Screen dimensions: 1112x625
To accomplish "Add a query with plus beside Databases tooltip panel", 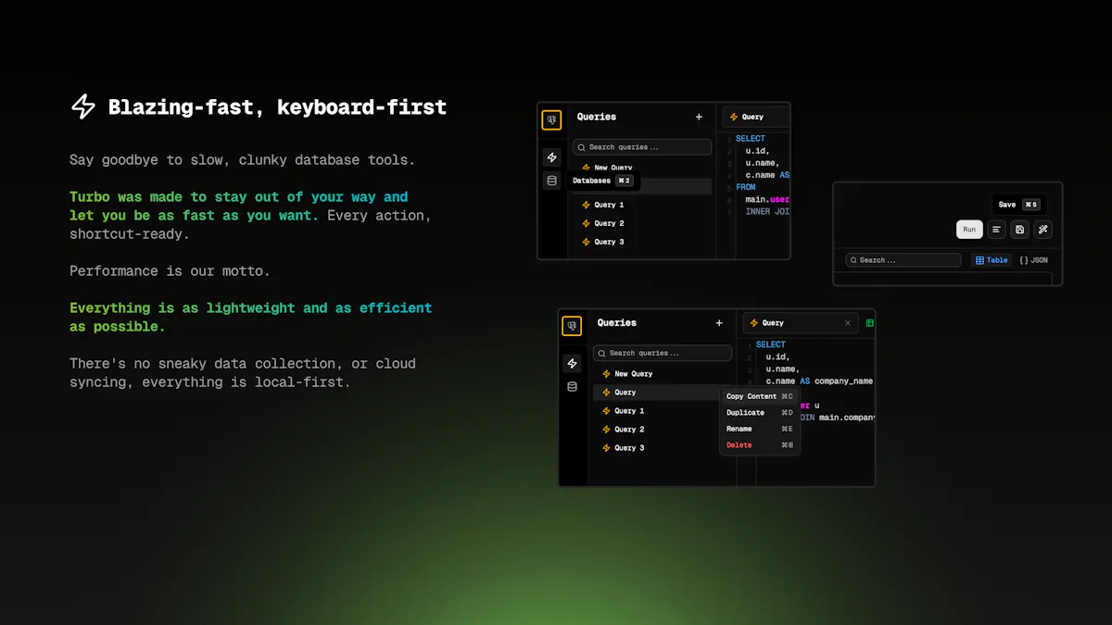I will [x=699, y=117].
